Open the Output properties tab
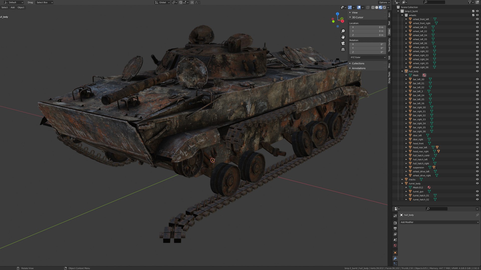The height and width of the screenshot is (270, 481). (395, 228)
